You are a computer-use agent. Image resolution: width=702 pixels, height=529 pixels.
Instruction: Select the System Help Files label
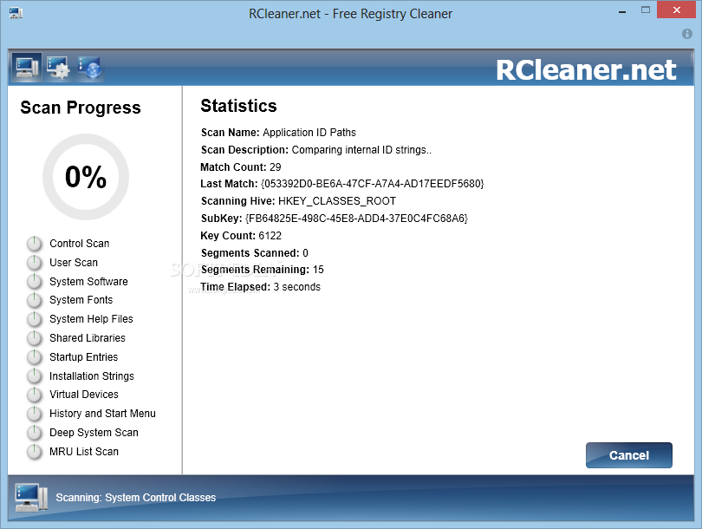(x=91, y=319)
